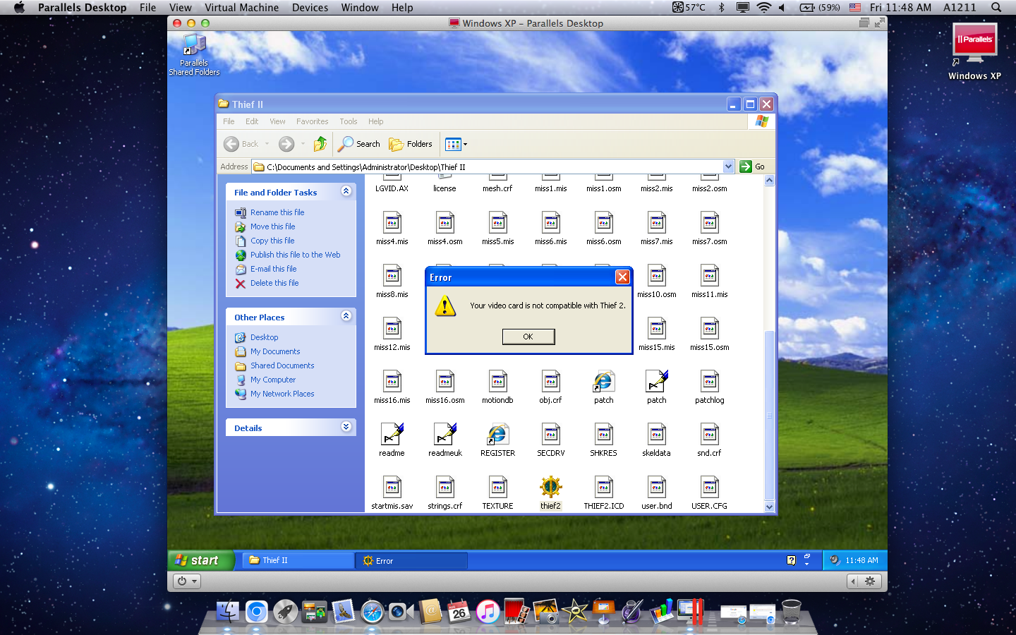
Task: Open Virtual Machine menu in Mac menu bar
Action: 241,7
